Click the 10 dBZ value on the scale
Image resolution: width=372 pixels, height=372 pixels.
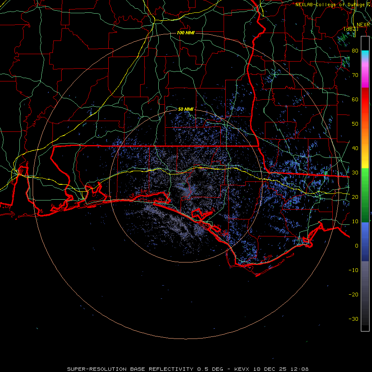(x=355, y=222)
